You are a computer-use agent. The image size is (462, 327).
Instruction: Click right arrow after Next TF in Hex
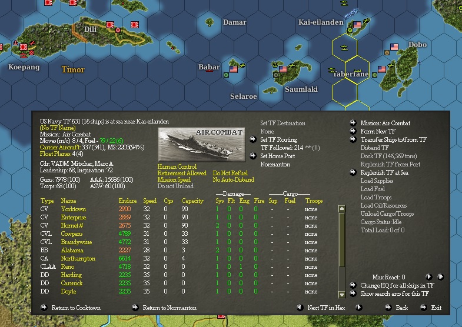click(x=359, y=307)
